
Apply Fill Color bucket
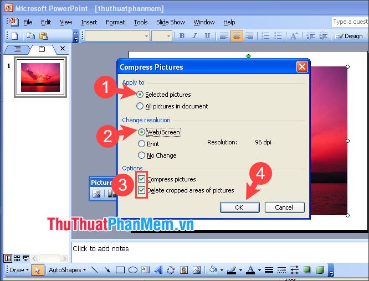[x=213, y=270]
